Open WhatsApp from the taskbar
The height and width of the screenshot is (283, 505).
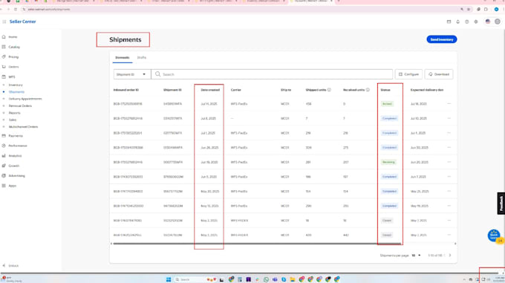pos(266,279)
